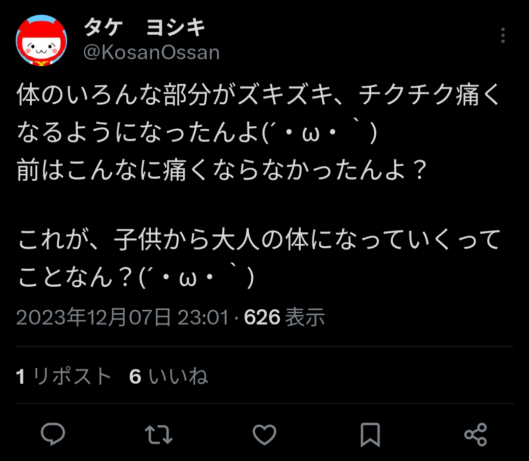Click the sentence beginning これが、子供から大人の体
The height and width of the screenshot is (461, 529).
coord(259,240)
